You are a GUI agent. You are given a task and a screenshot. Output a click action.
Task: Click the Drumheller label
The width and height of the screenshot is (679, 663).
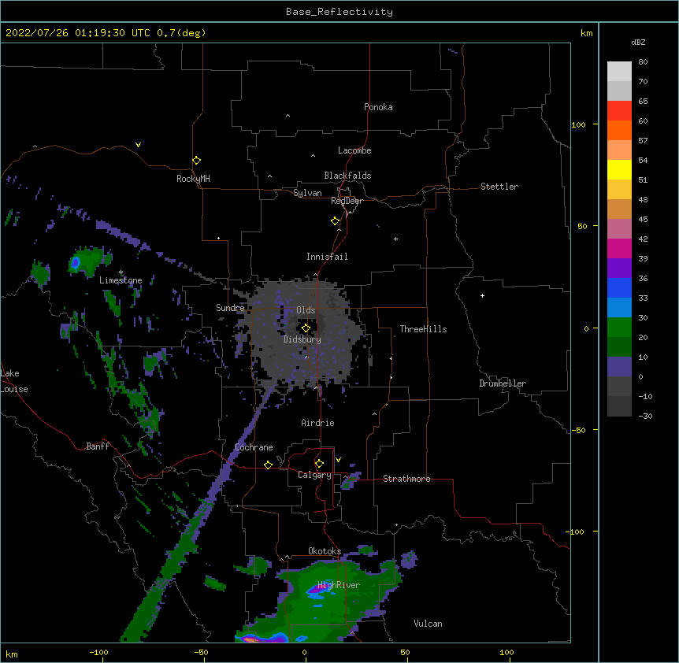coord(503,383)
